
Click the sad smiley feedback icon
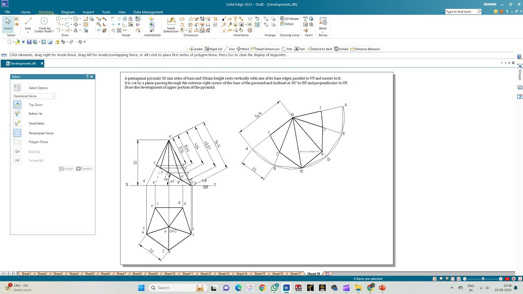(501, 12)
